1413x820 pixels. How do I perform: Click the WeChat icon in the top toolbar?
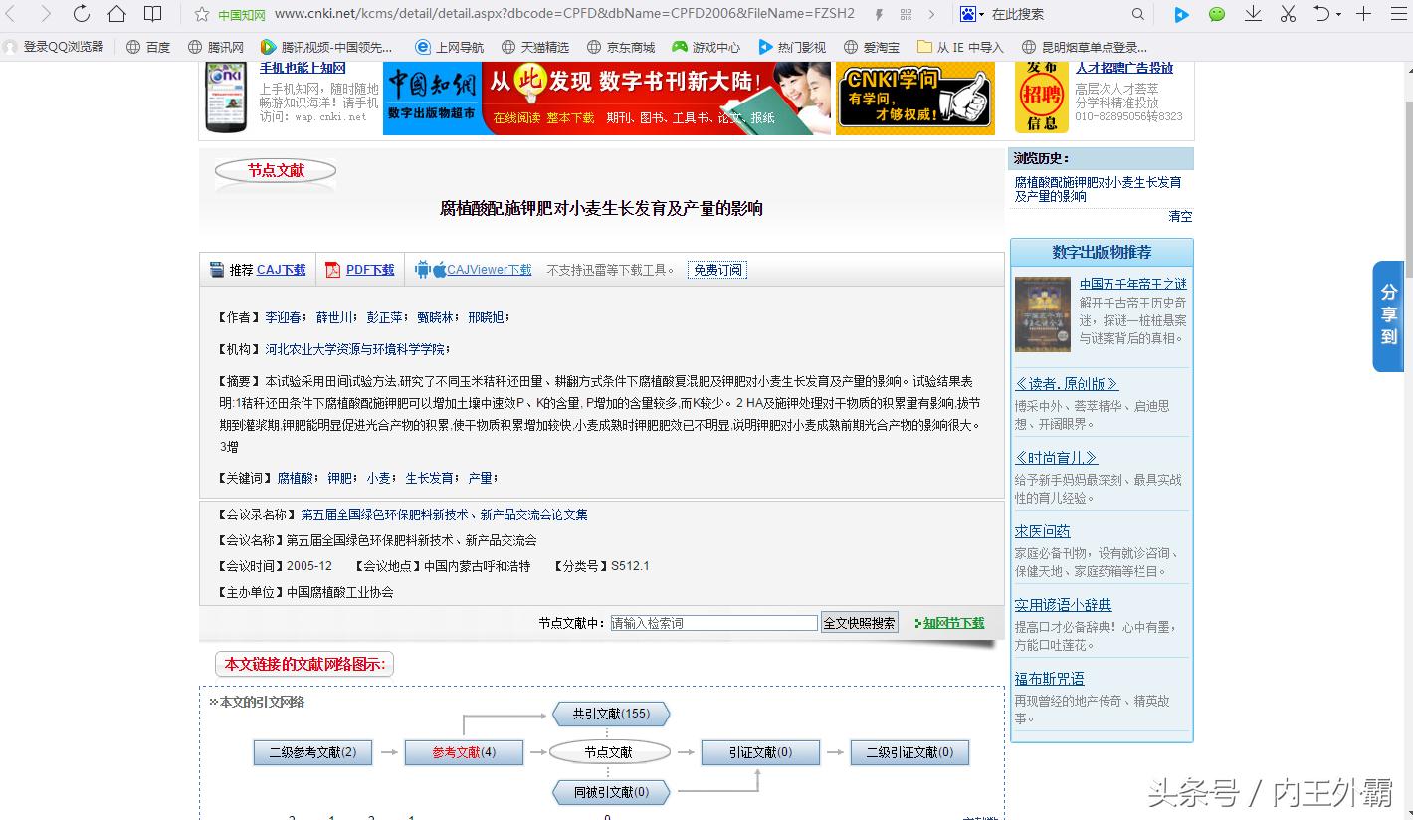pos(1216,14)
